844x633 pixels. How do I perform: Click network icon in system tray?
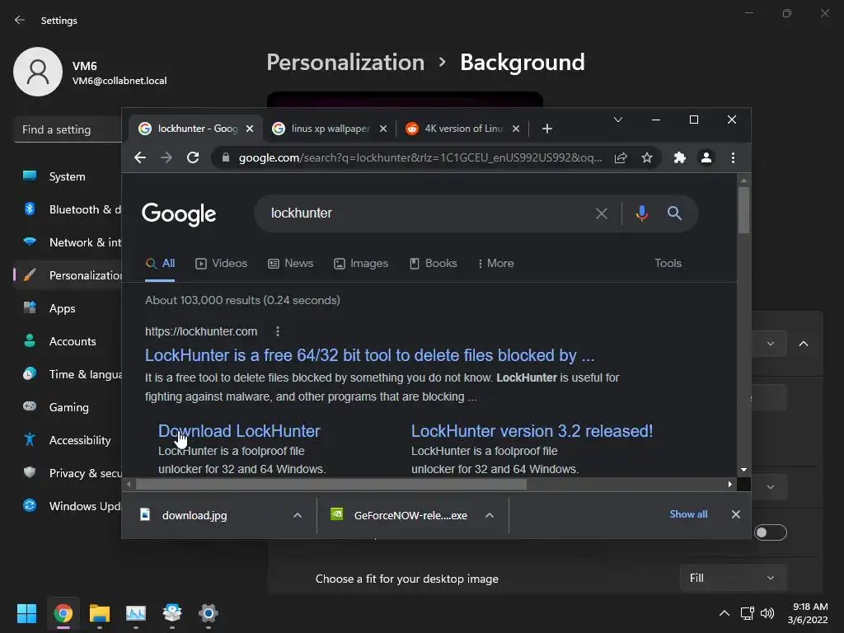click(747, 613)
